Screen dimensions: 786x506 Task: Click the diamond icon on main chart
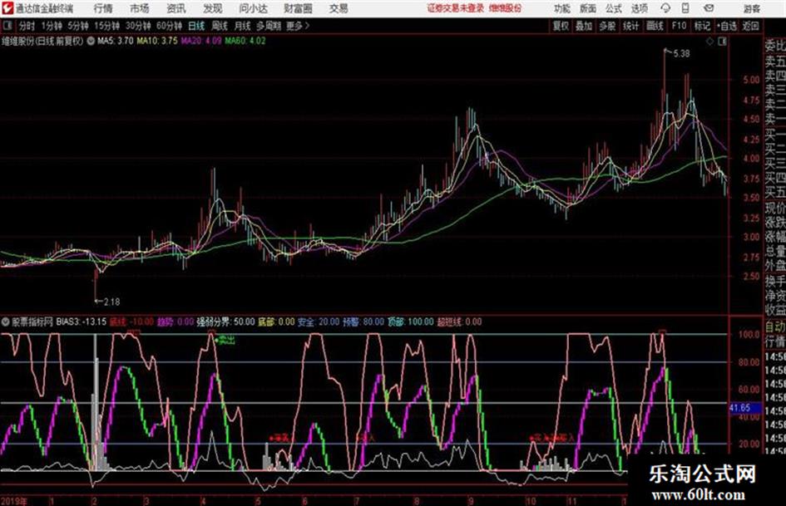pos(709,42)
